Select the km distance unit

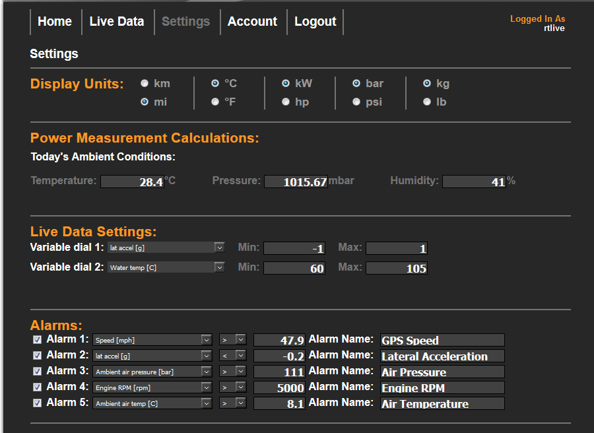pos(145,84)
